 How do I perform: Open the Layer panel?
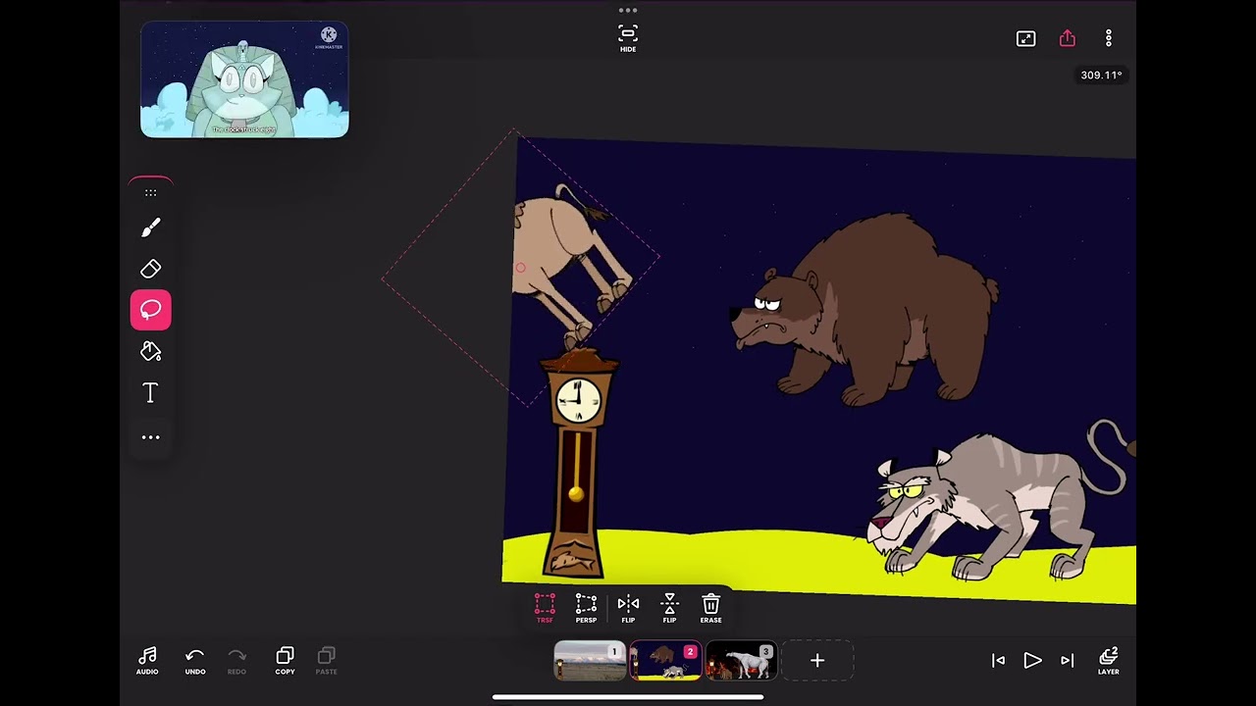click(x=1109, y=661)
